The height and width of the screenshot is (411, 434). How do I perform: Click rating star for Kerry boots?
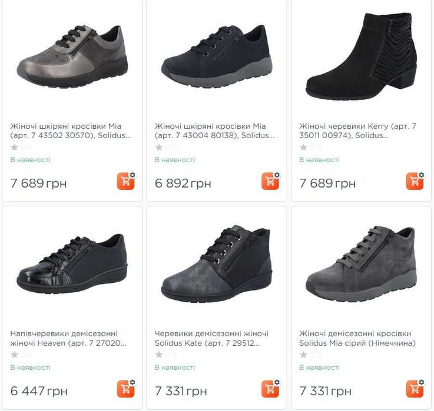[303, 147]
